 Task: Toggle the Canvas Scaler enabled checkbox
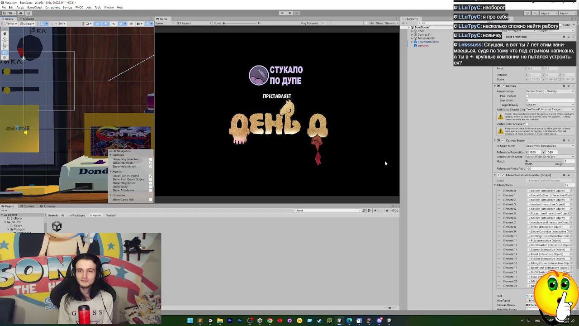click(503, 140)
